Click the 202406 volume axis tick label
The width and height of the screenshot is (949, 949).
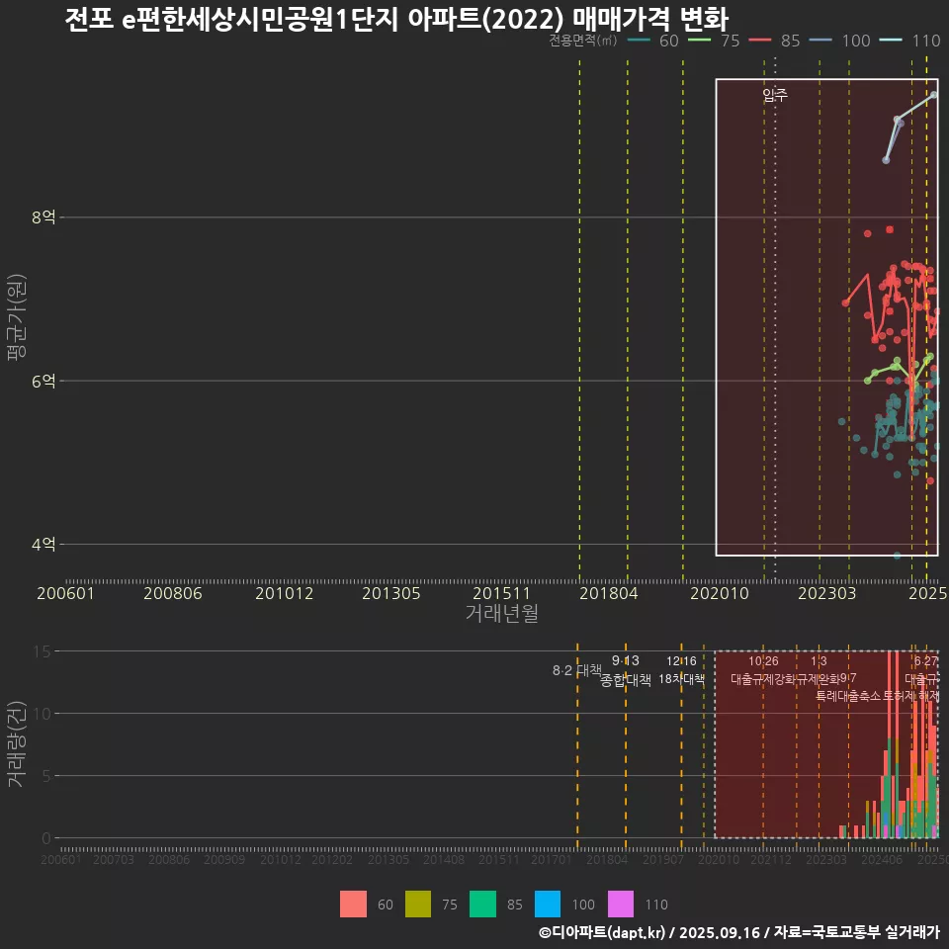tap(882, 859)
